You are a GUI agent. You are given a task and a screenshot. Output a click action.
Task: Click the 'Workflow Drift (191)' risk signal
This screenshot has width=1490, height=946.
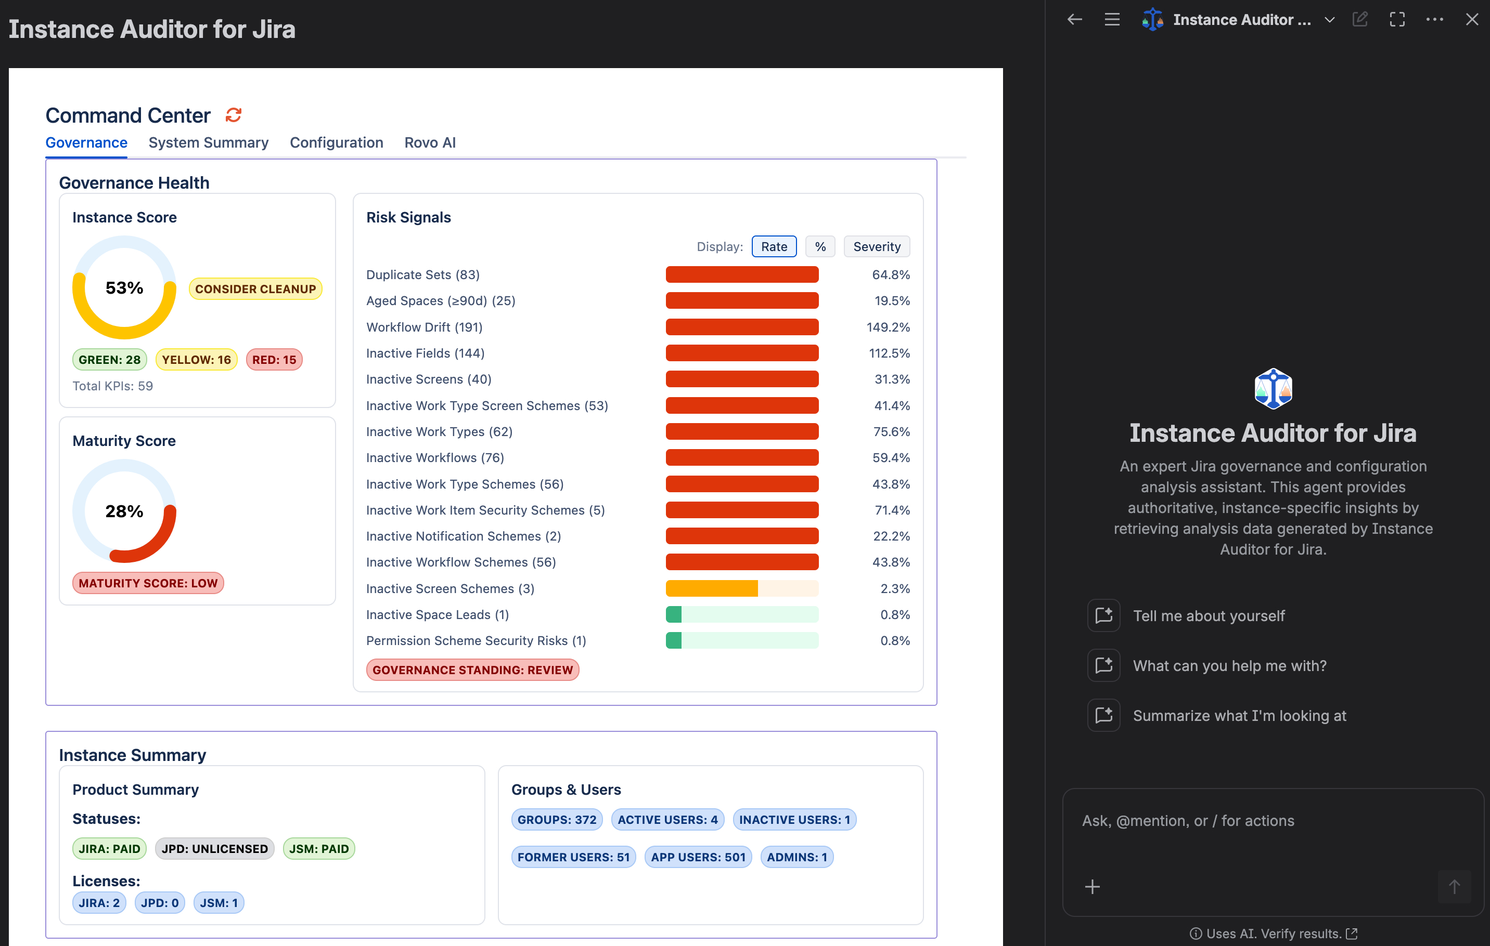coord(425,327)
